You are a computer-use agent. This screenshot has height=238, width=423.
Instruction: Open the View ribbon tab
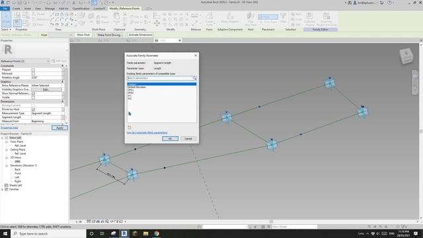pyautogui.click(x=38, y=9)
